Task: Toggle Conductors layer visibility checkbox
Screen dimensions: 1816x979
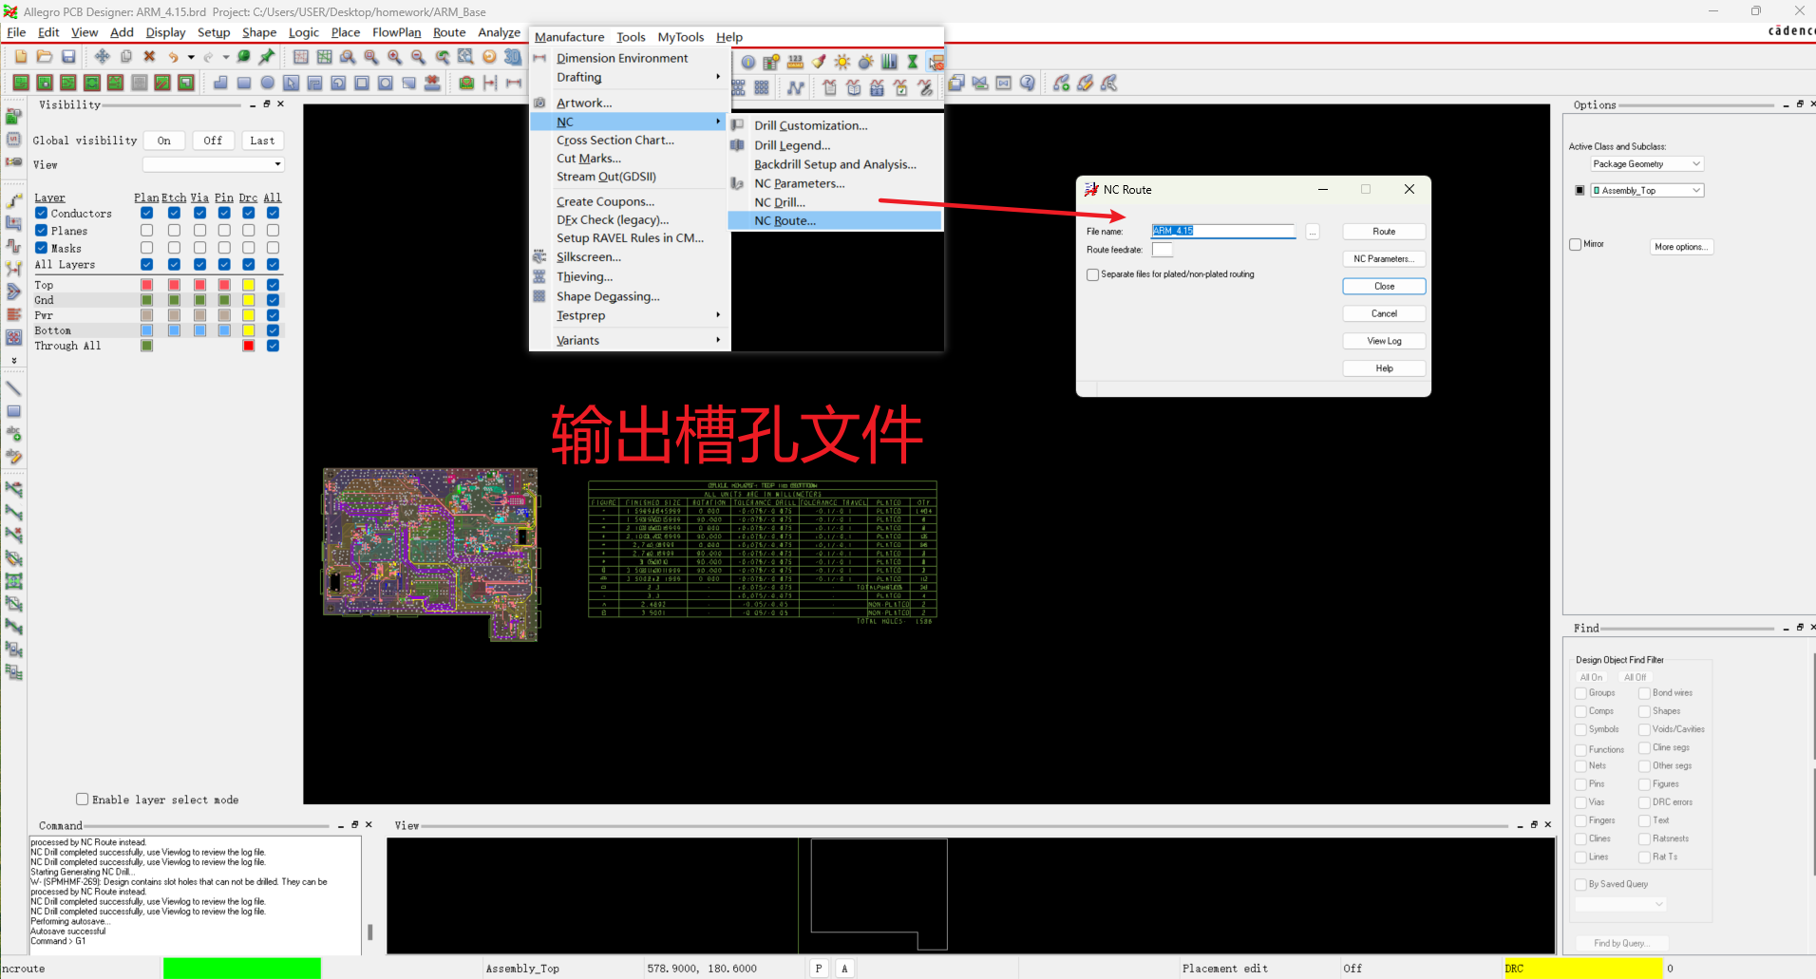Action: coord(42,214)
